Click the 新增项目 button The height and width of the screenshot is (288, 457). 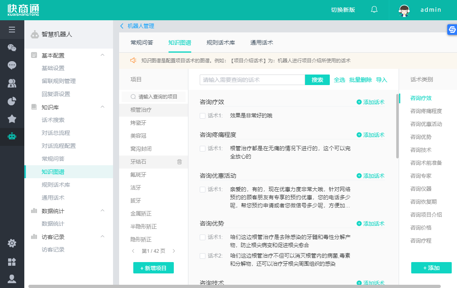pyautogui.click(x=154, y=268)
